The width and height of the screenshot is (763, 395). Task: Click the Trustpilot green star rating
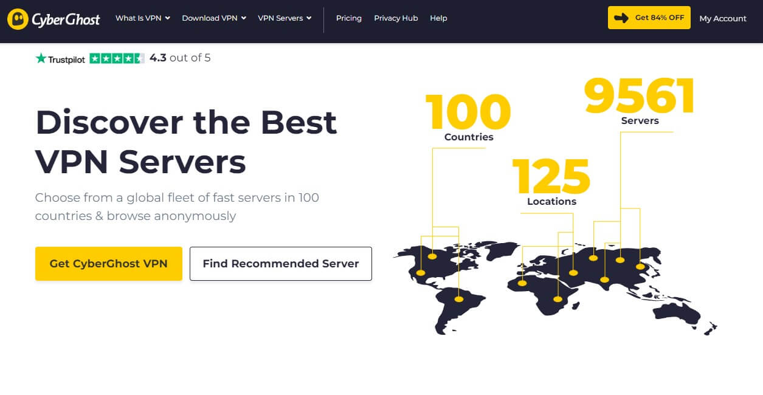pyautogui.click(x=117, y=58)
